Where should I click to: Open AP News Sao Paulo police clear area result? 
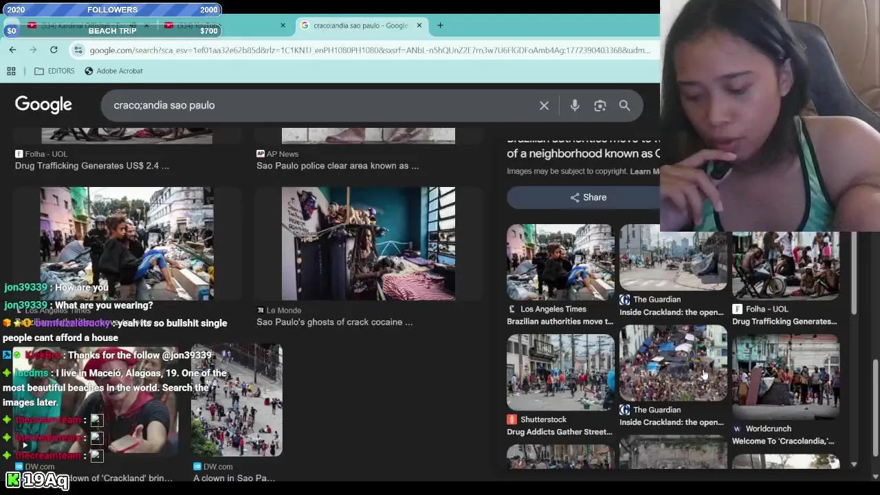pyautogui.click(x=338, y=166)
